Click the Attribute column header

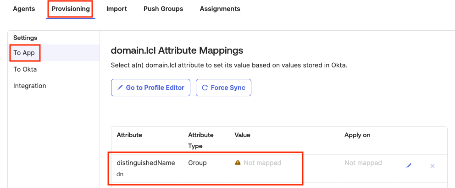[129, 135]
